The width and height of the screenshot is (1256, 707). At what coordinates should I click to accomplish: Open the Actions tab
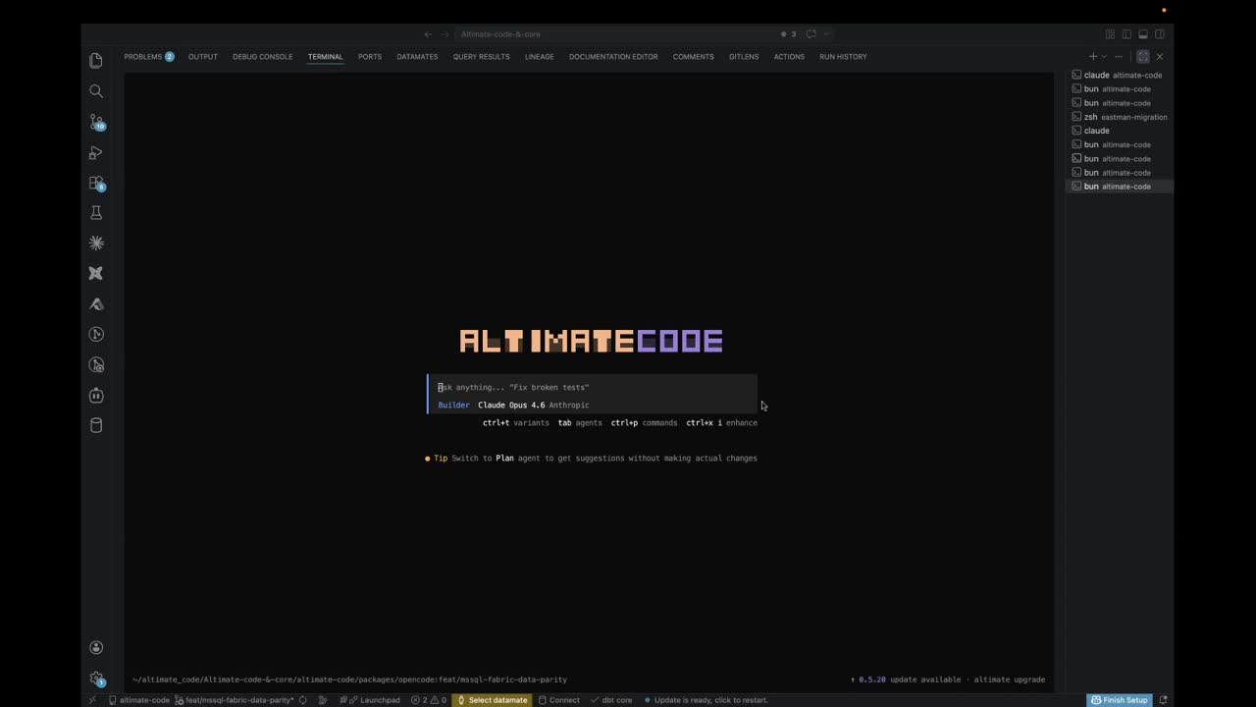pos(789,57)
